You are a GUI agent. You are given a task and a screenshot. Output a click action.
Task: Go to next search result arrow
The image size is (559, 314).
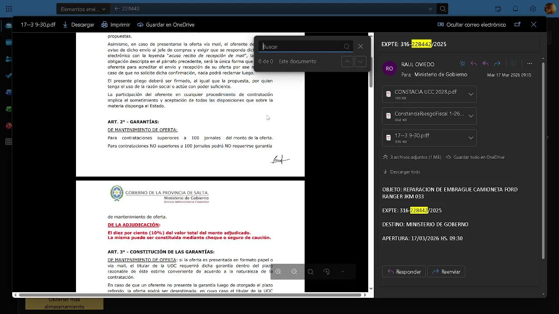360,61
